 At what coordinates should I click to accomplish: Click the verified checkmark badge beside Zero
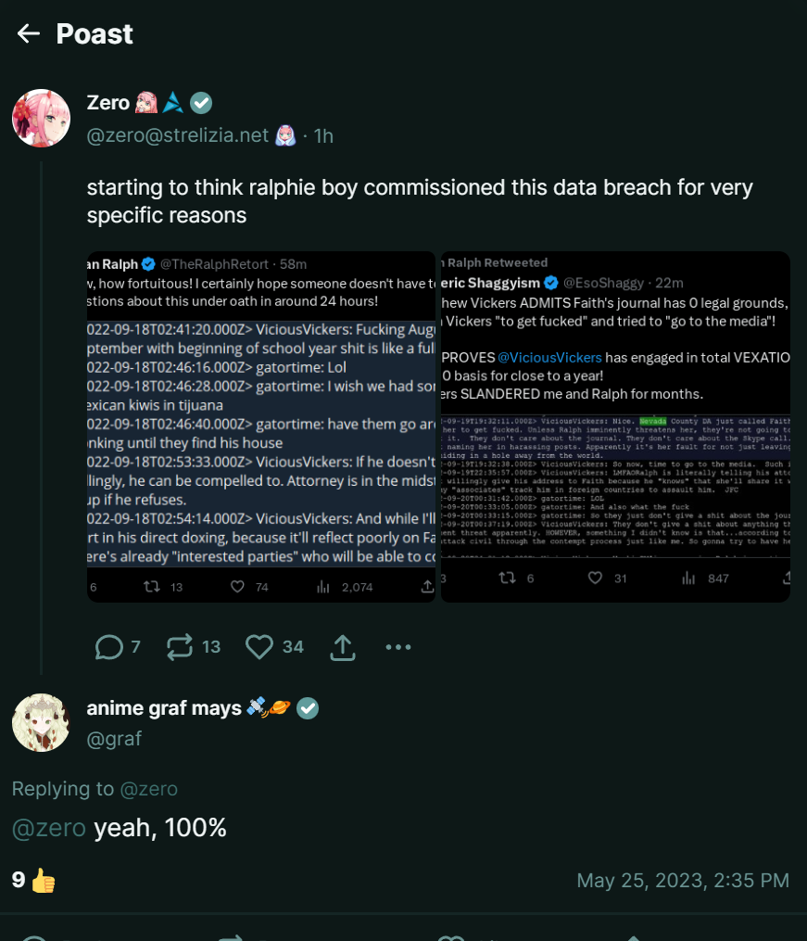tap(201, 103)
